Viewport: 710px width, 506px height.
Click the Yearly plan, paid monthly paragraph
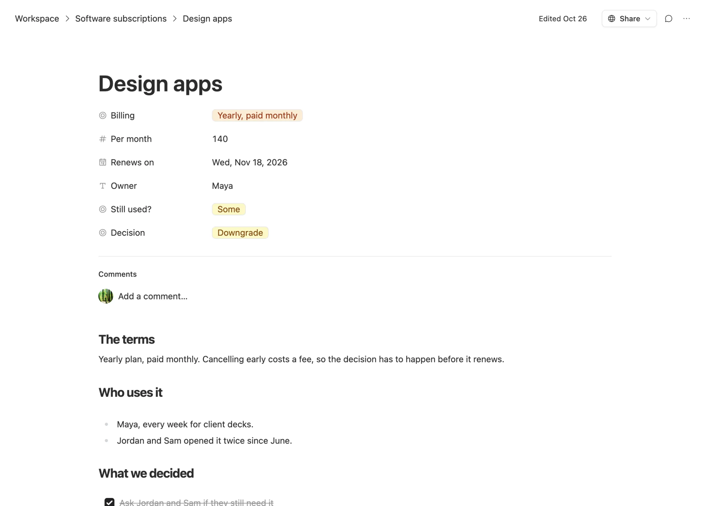pos(301,359)
